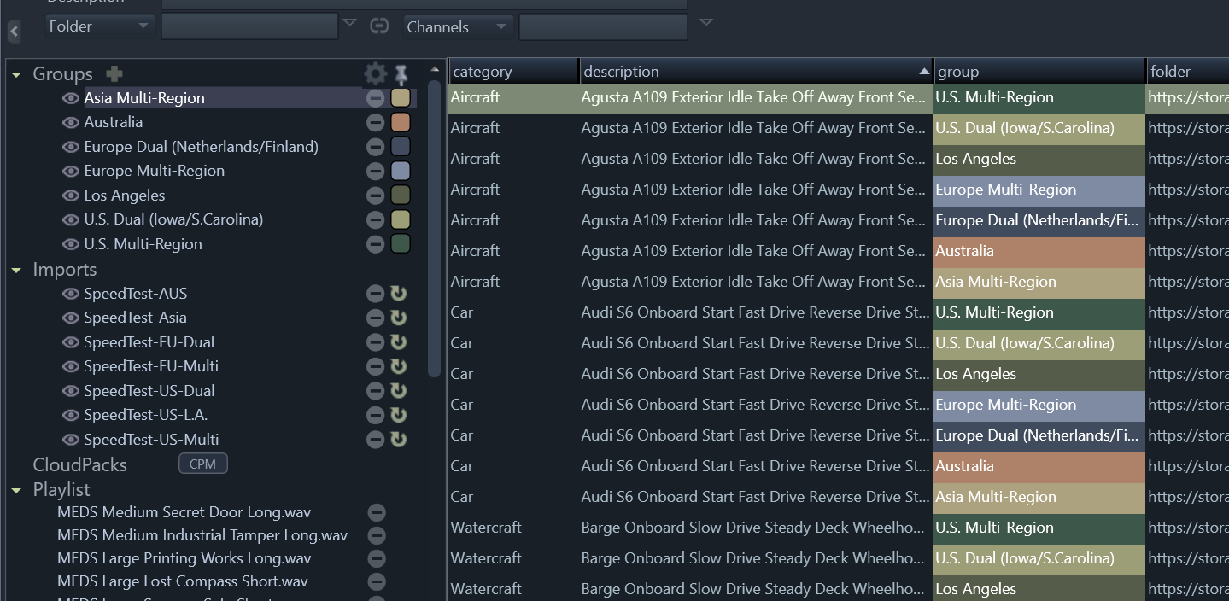The height and width of the screenshot is (601, 1229).
Task: Refresh SpeedTest-AUS import
Action: 398,294
